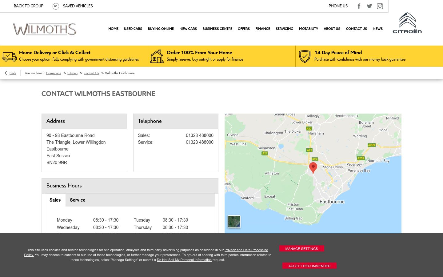Open the Motability menu item

[x=308, y=29]
